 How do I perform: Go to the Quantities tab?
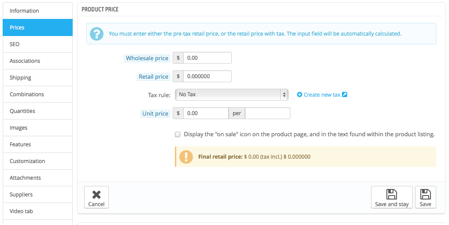(37, 111)
